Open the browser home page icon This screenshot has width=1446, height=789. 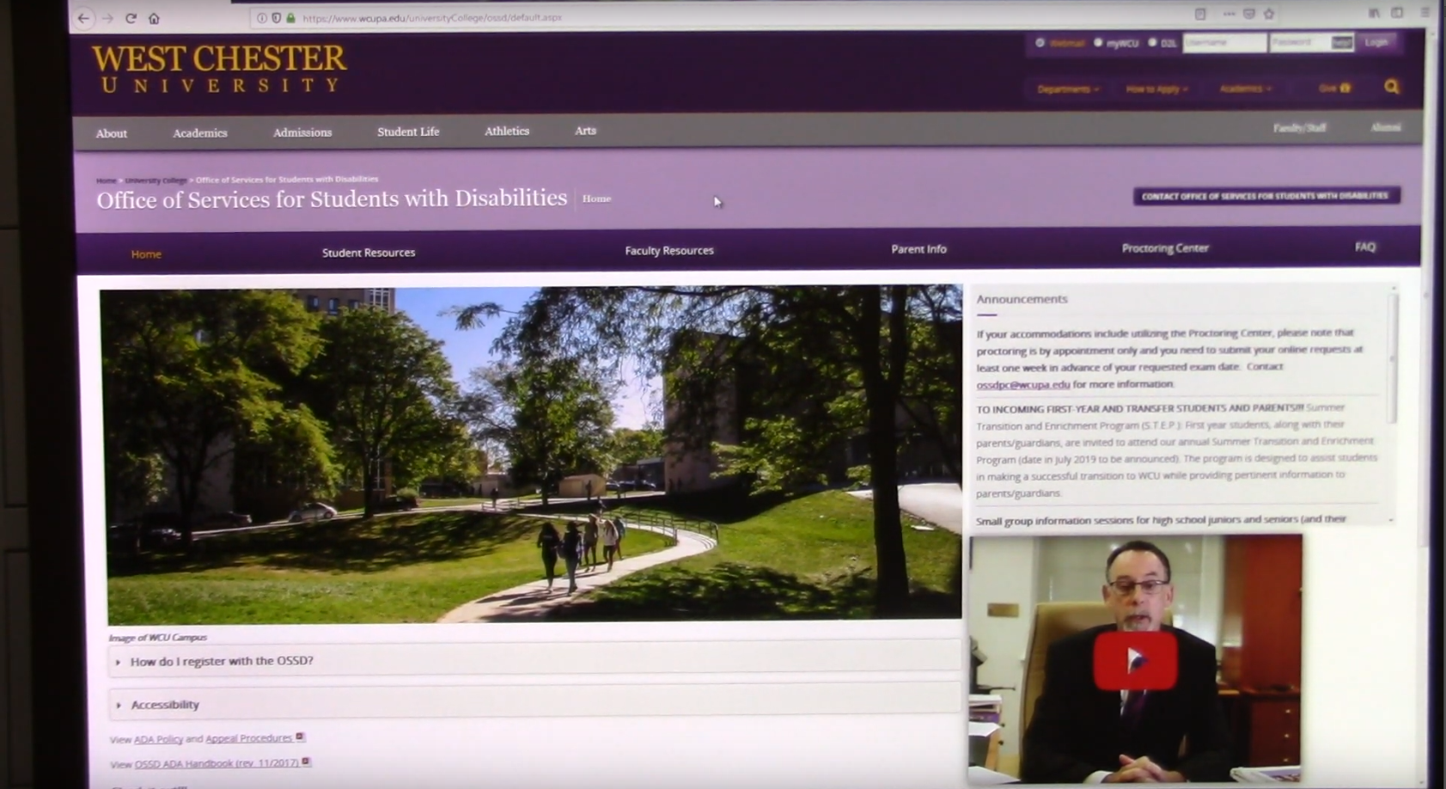pyautogui.click(x=154, y=18)
